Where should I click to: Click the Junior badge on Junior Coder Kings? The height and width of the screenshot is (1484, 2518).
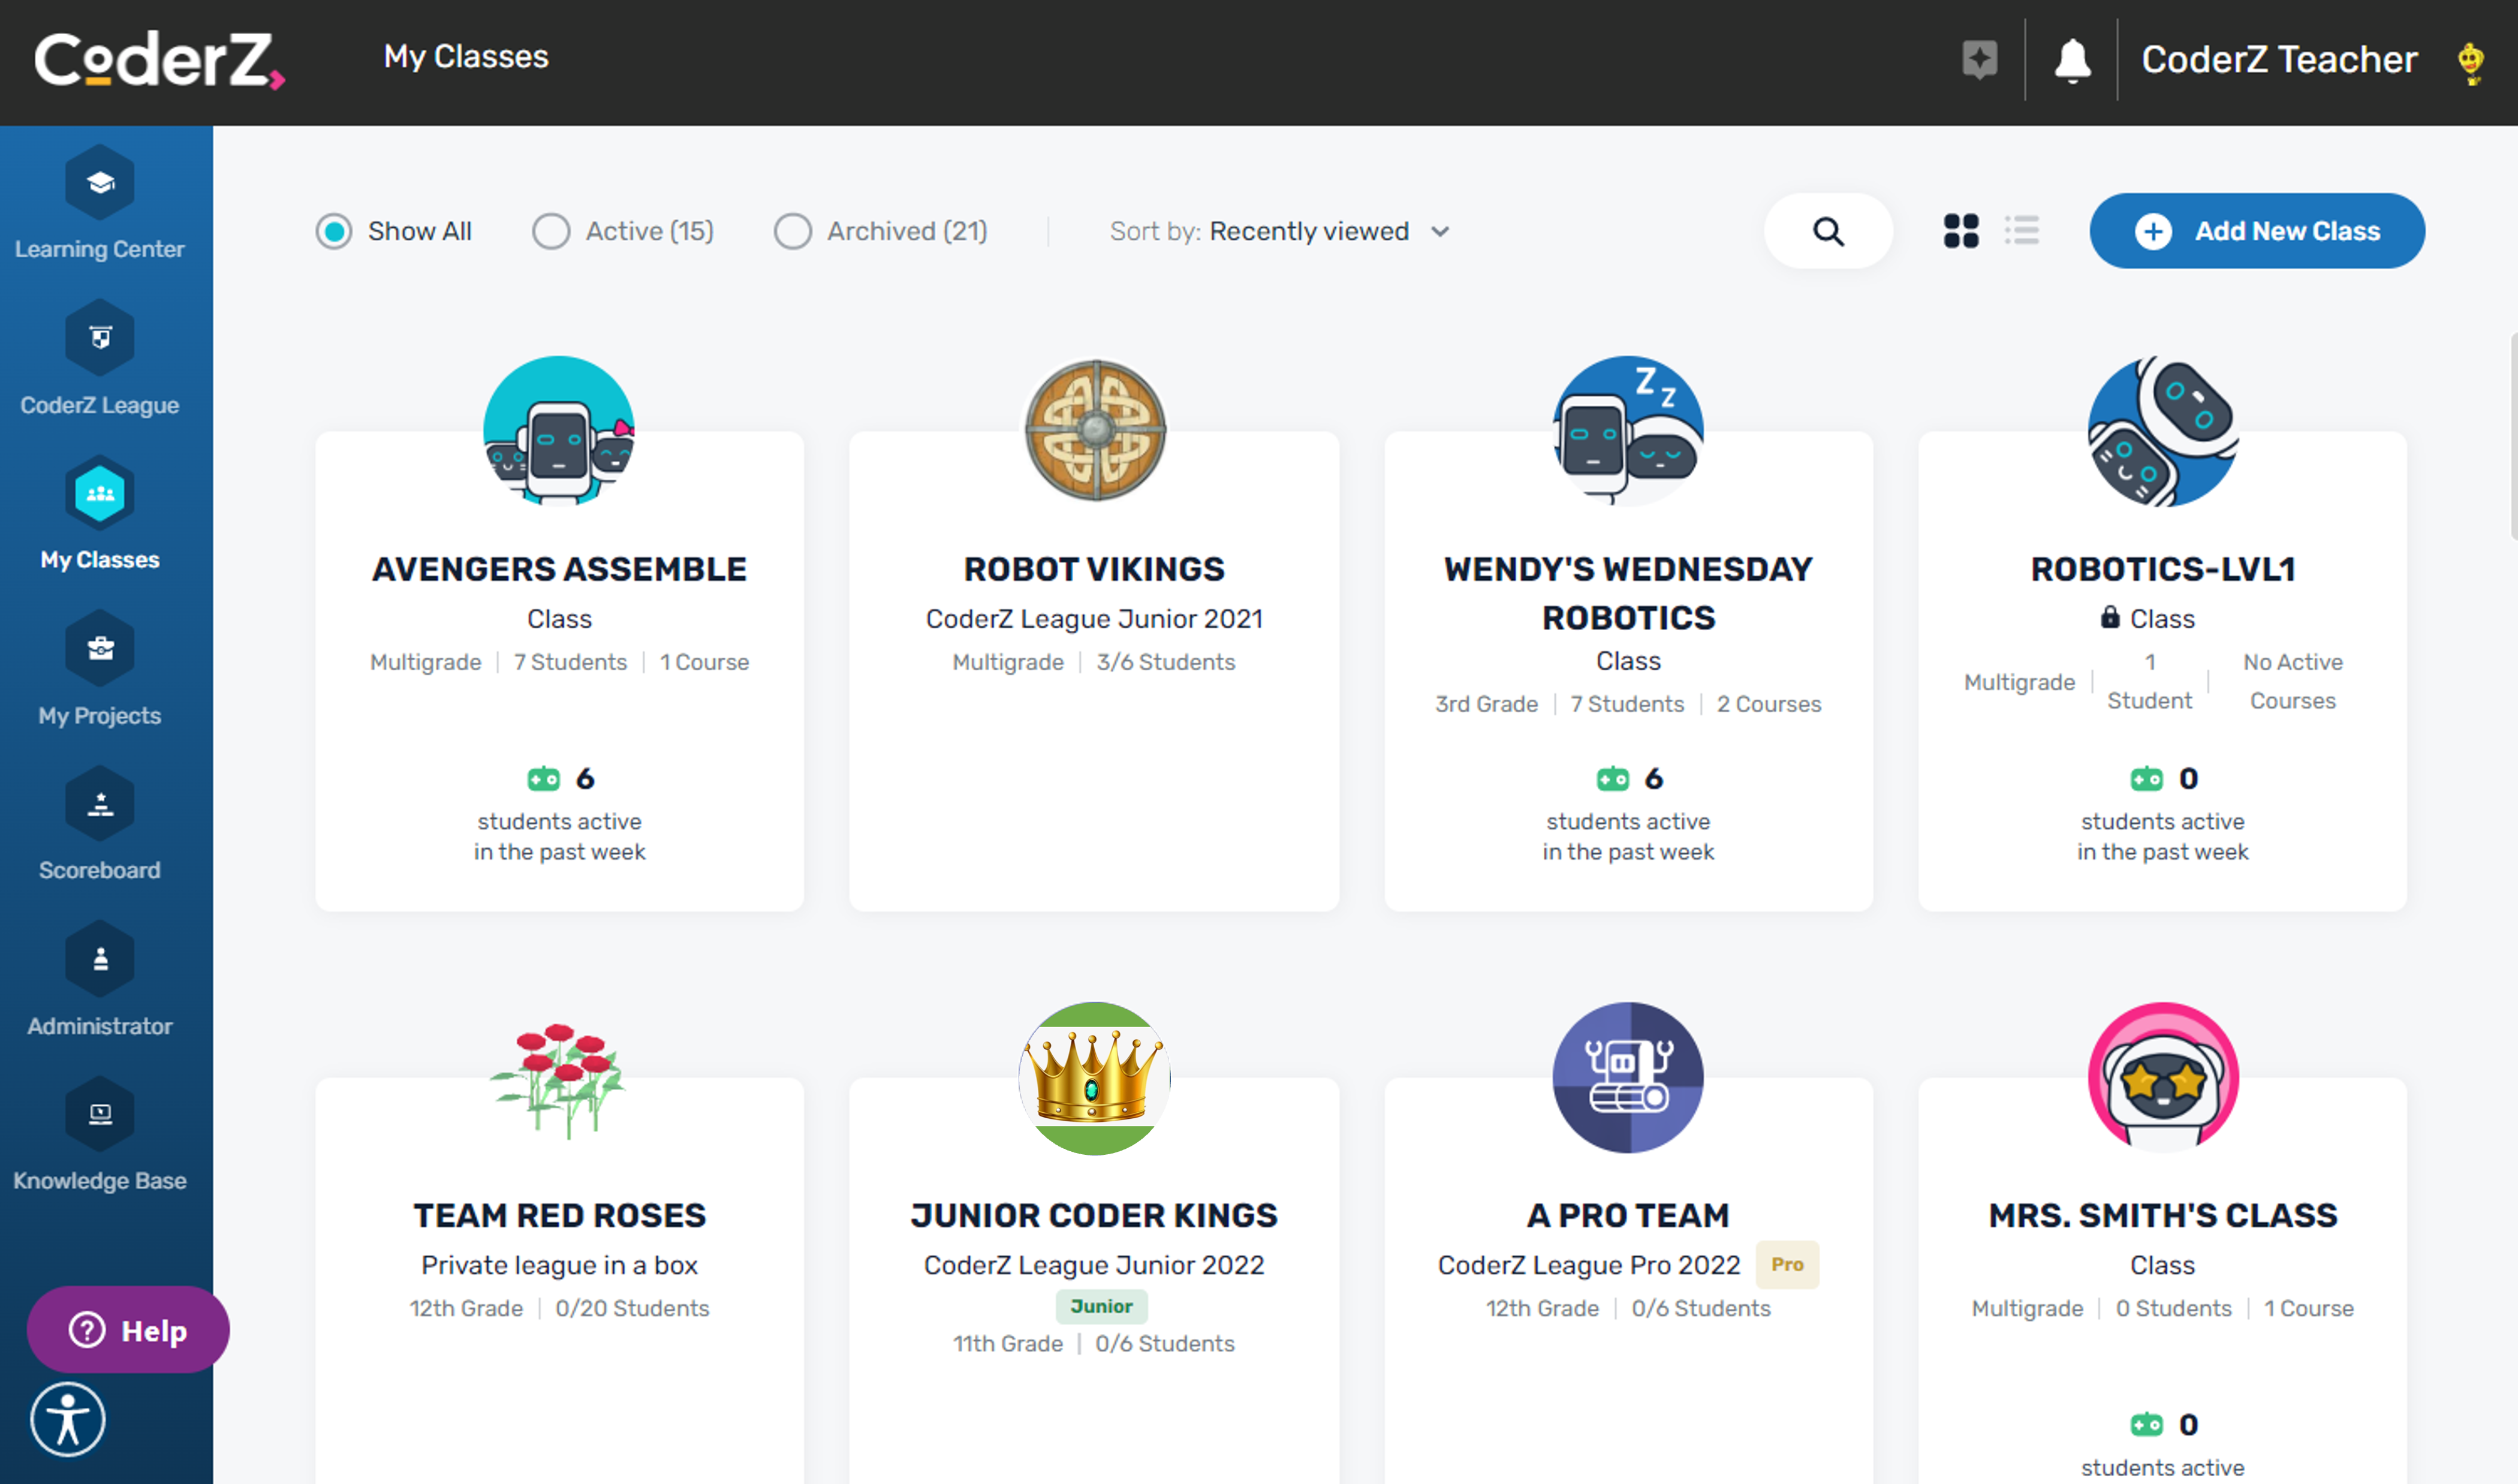[1101, 1306]
